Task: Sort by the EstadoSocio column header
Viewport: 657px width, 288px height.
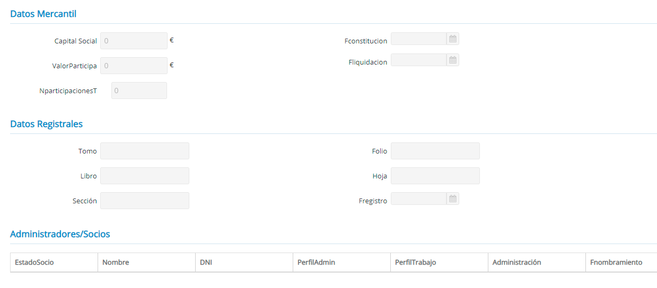Action: click(34, 263)
